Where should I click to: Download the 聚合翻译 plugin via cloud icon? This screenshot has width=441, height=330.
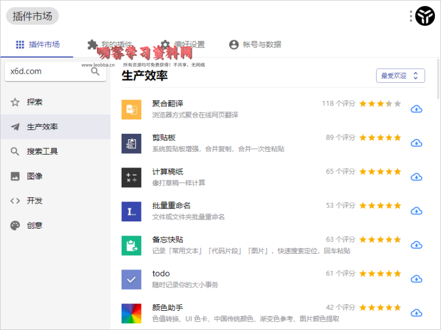(416, 109)
